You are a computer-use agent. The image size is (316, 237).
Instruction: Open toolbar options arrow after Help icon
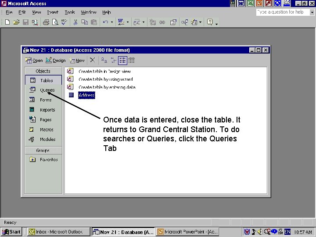click(x=217, y=24)
